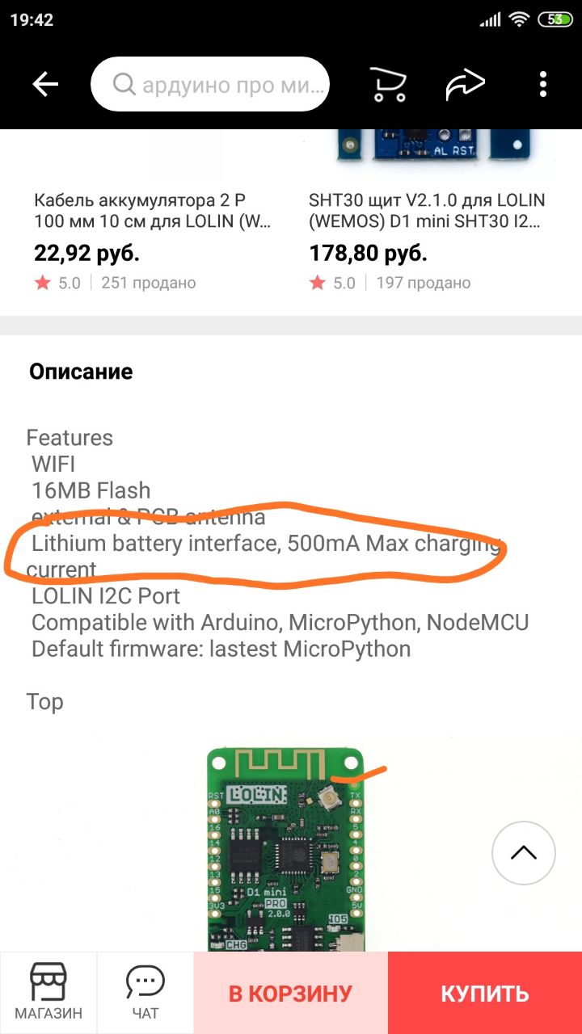This screenshot has height=1034, width=582.
Task: Open the three-dot overflow menu
Action: (x=543, y=84)
